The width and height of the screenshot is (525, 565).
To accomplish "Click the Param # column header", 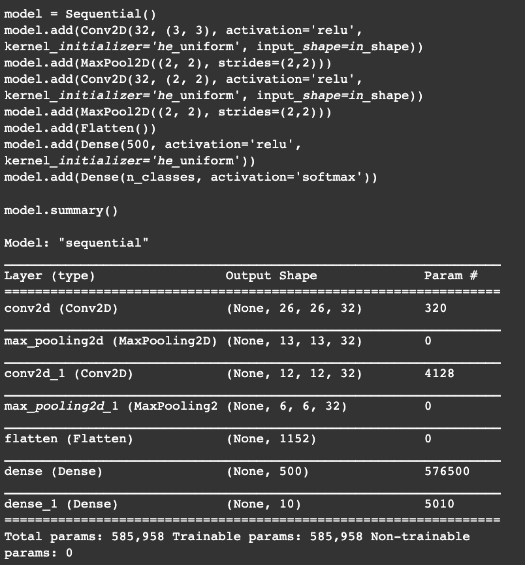I will [x=451, y=276].
